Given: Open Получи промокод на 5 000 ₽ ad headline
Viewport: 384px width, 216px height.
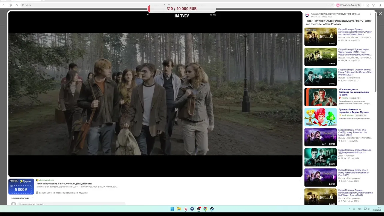Looking at the screenshot, I should pos(64,183).
